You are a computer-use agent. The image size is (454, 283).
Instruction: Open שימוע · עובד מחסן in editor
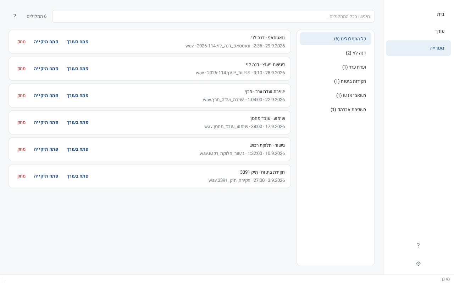(x=78, y=122)
